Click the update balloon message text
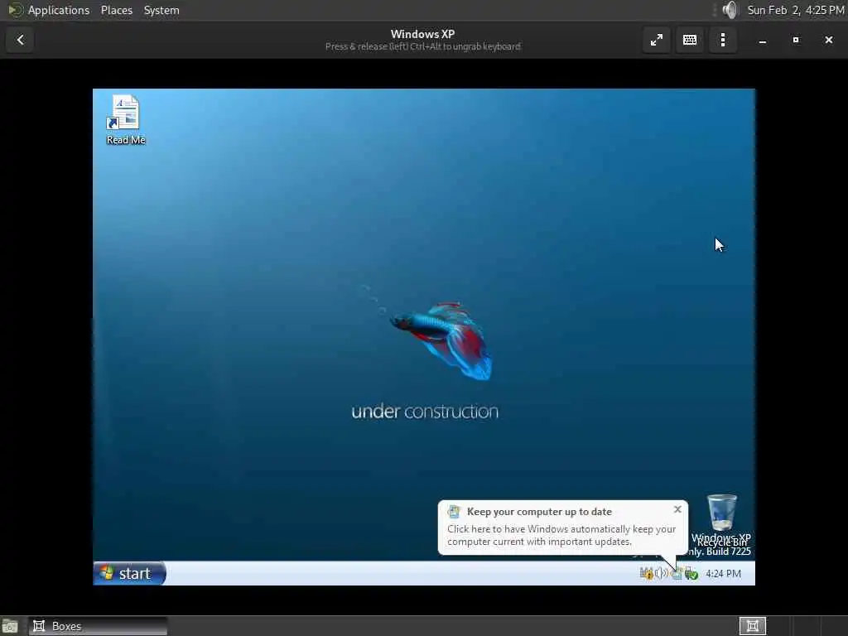 [561, 535]
